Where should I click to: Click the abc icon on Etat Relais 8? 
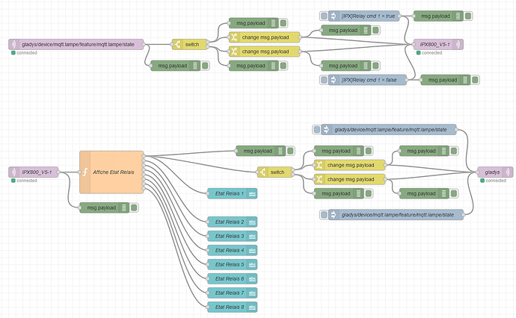[x=253, y=307]
